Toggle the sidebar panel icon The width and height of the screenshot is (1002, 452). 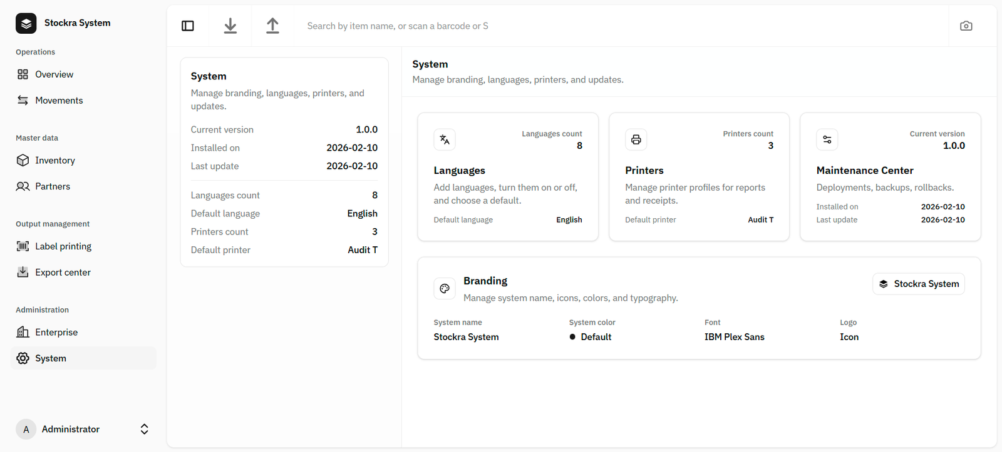point(188,26)
